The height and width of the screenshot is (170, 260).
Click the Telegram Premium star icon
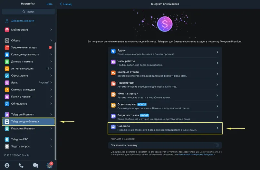coord(7,114)
